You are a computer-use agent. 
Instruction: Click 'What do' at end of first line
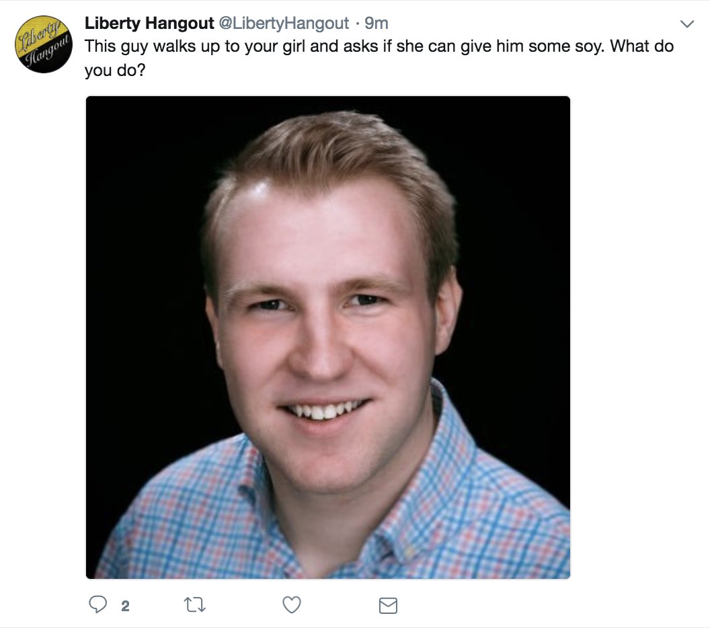coord(641,46)
